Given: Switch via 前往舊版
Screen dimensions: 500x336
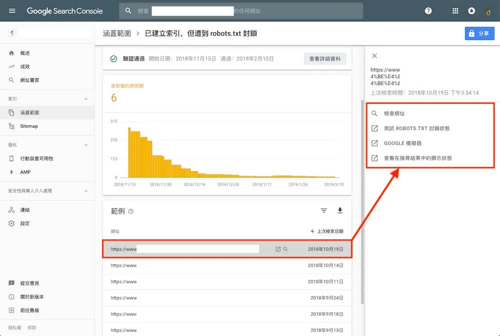Looking at the screenshot, I should coord(47,310).
